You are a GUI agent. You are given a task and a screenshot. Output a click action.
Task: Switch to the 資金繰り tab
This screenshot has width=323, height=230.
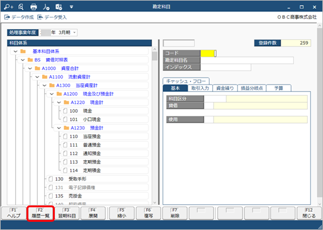[x=225, y=88]
